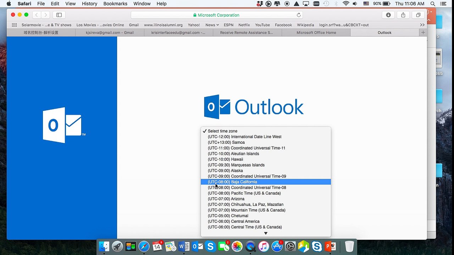
Task: Choose (UTC-06:00) Central America option
Action: (266, 221)
